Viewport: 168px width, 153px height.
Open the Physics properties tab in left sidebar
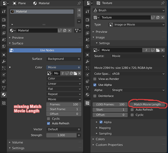(4, 75)
